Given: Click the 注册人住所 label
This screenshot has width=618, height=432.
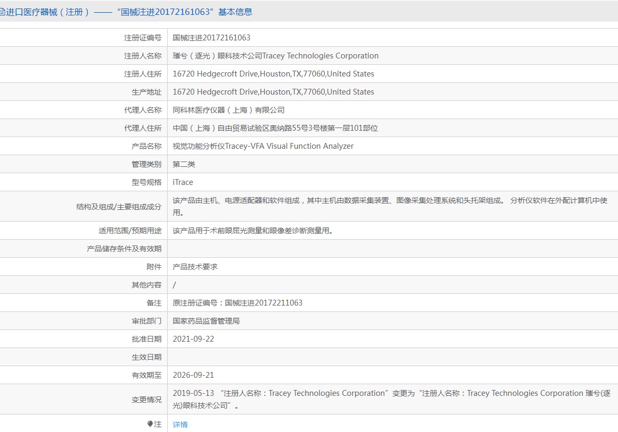Looking at the screenshot, I should (143, 73).
